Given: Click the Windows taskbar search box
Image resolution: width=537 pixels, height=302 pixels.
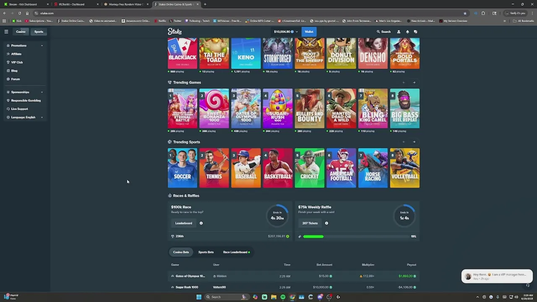Looking at the screenshot, I should click(x=227, y=297).
